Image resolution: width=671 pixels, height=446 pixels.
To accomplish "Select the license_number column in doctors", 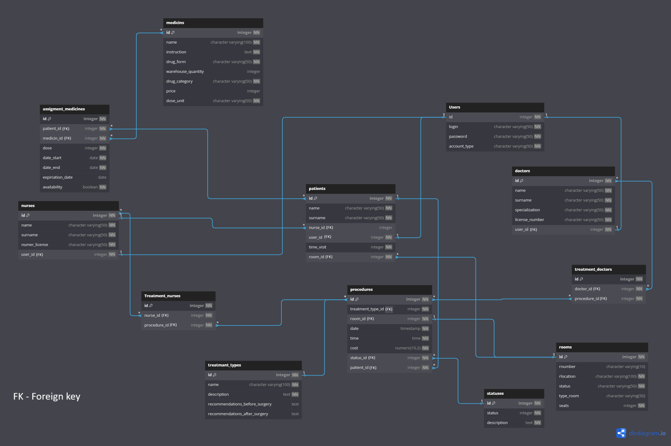I will click(529, 220).
